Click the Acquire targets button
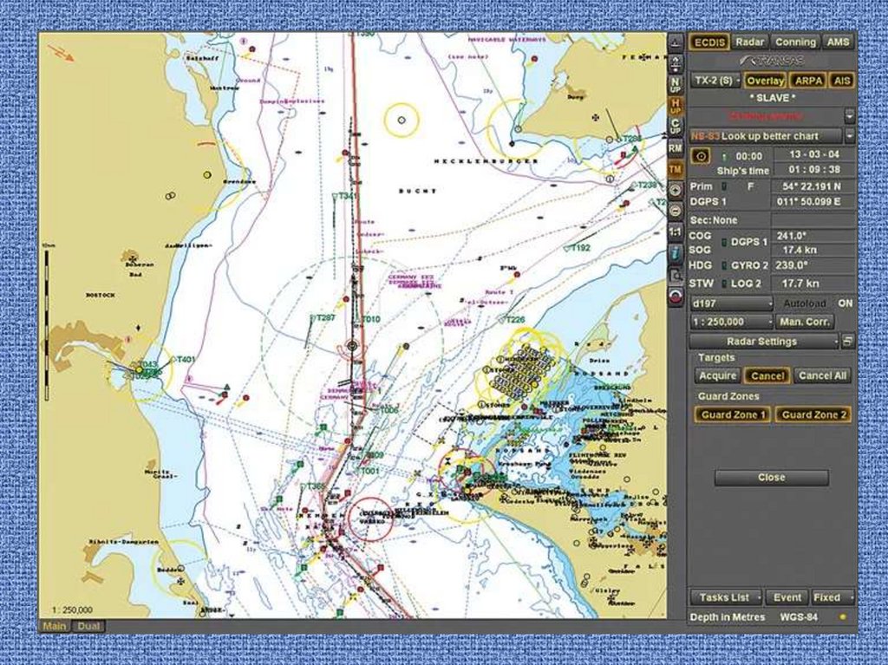 pyautogui.click(x=717, y=376)
